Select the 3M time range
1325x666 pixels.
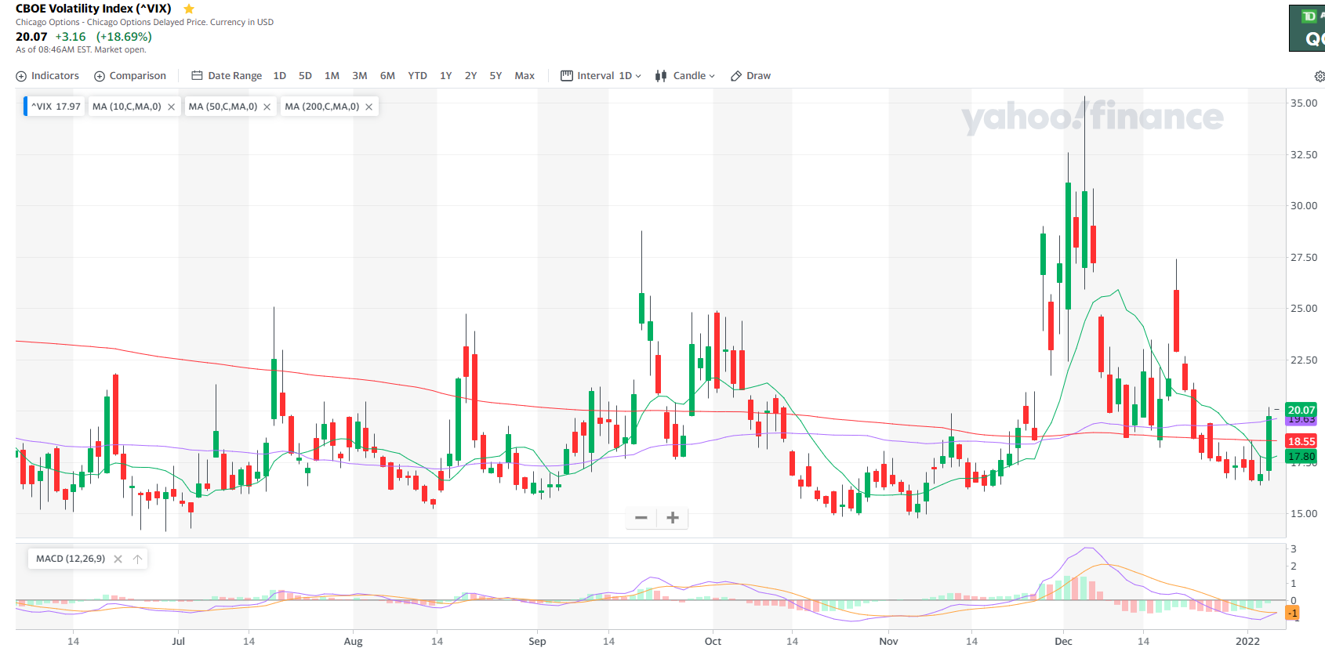coord(360,76)
